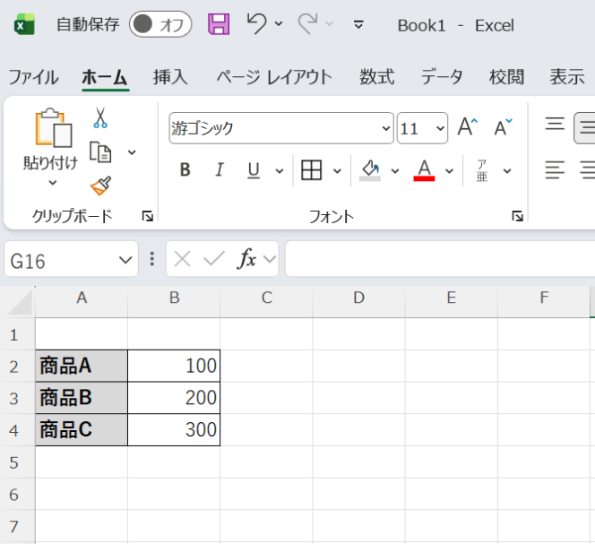Open the 表示 tab

(567, 77)
